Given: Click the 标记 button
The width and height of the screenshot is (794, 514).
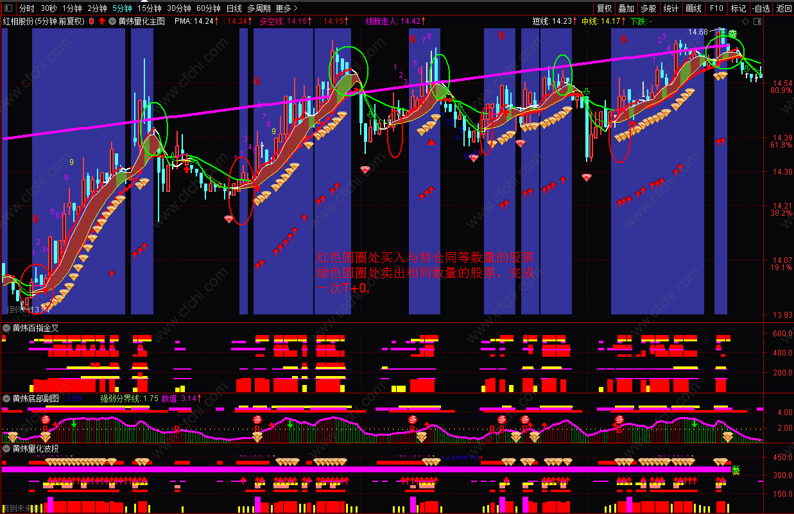Looking at the screenshot, I should pos(738,9).
